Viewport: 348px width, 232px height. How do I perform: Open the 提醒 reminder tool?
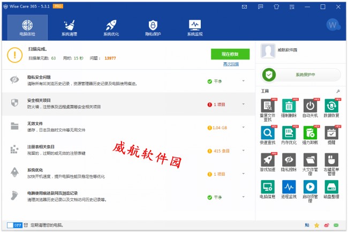tap(331, 135)
